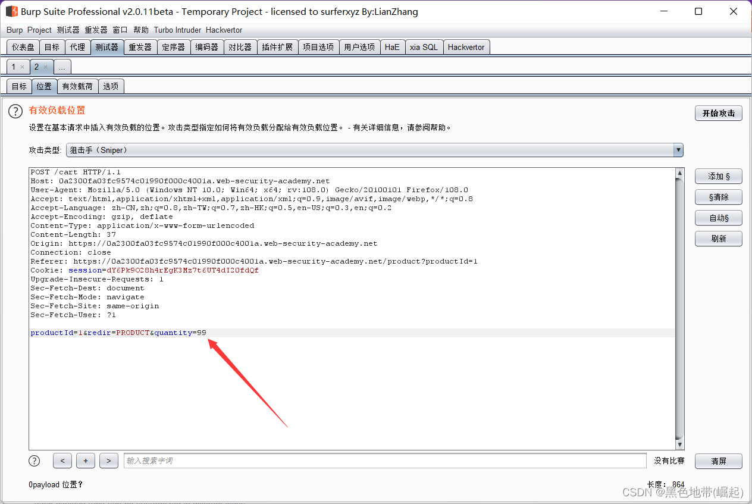The height and width of the screenshot is (504, 752).
Task: Switch to the xia SQL tab
Action: 424,47
